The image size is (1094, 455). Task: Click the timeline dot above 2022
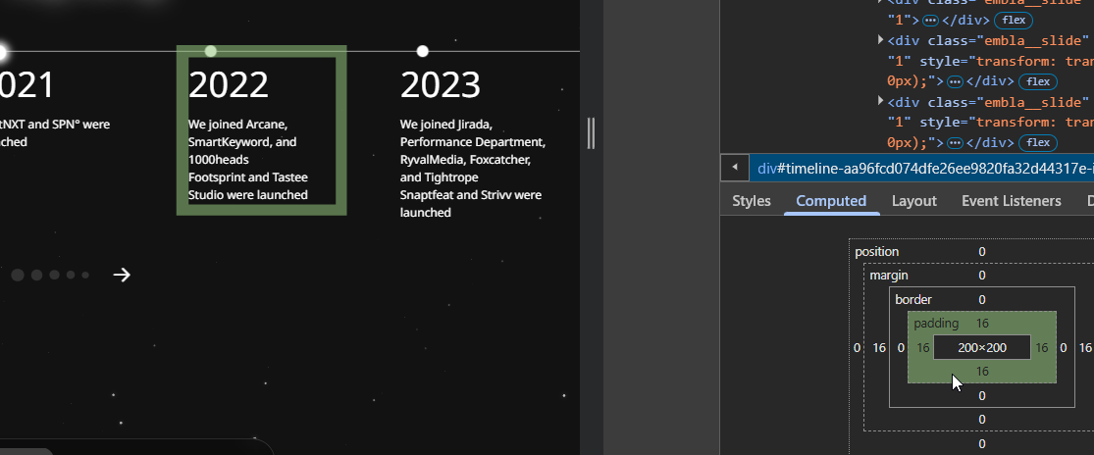click(211, 51)
